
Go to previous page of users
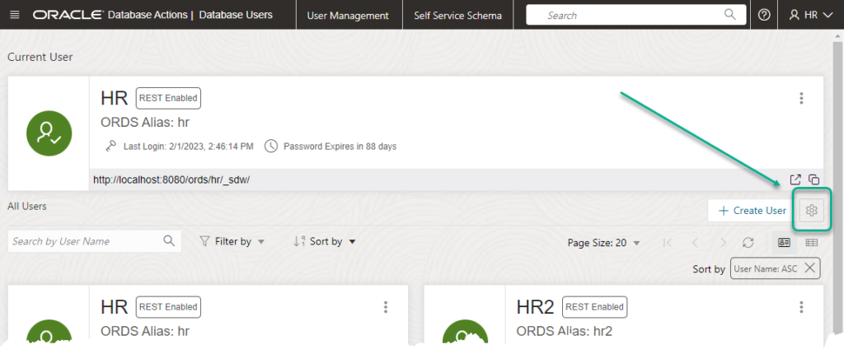(x=695, y=243)
